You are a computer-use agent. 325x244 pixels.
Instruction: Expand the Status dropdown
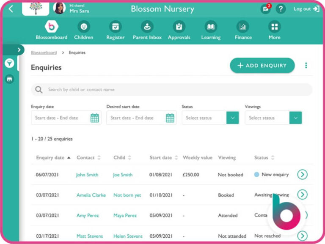232,118
